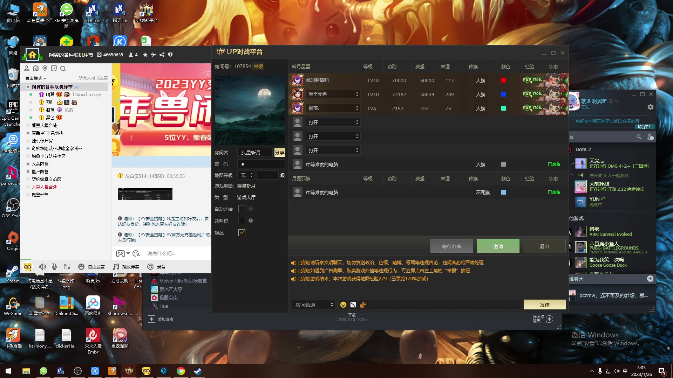Open the third 打开 slot dropdown
This screenshot has width=673, height=378.
point(333,150)
